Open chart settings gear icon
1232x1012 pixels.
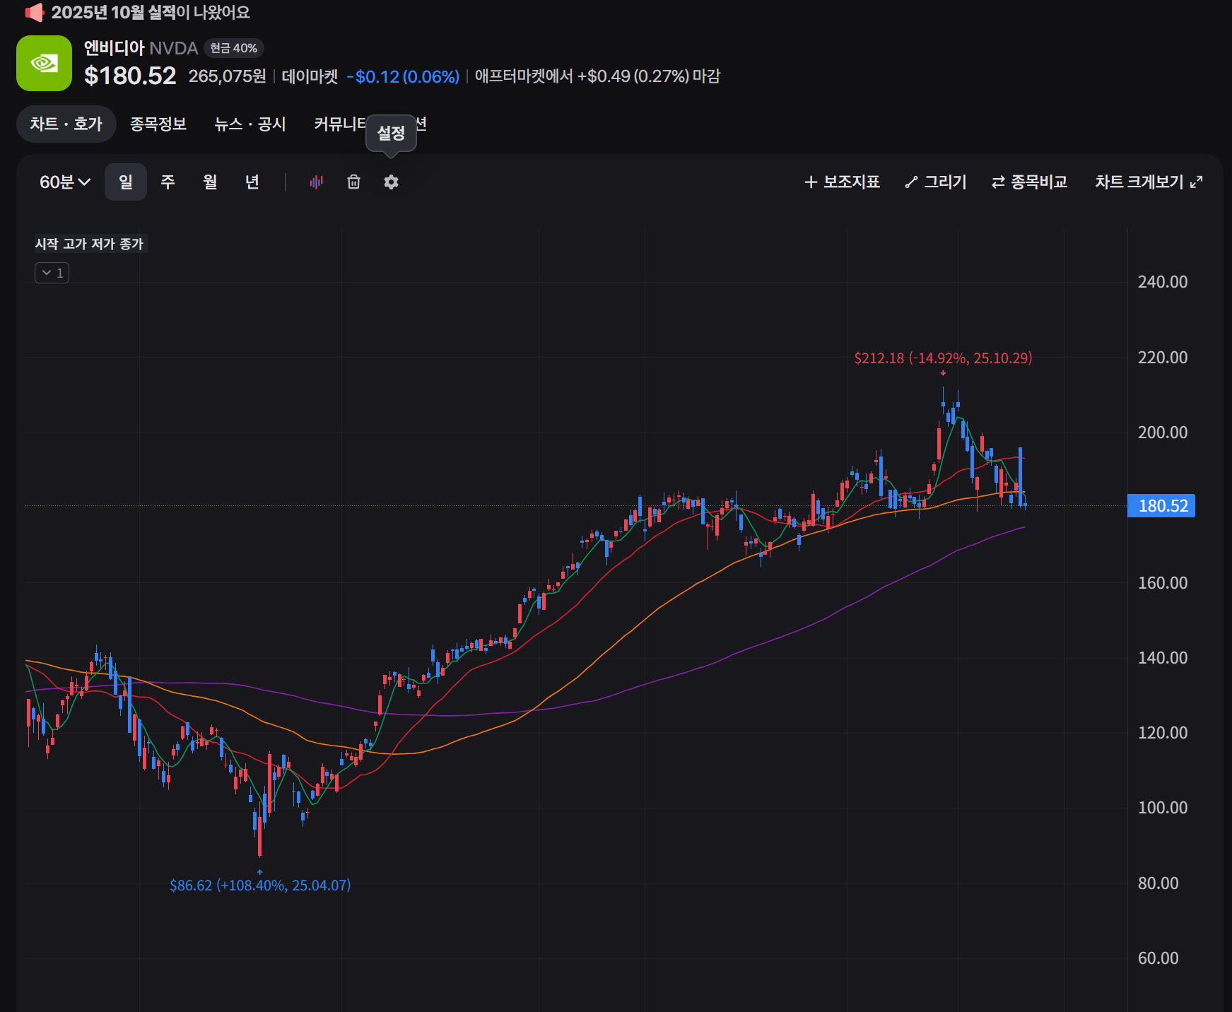(391, 182)
